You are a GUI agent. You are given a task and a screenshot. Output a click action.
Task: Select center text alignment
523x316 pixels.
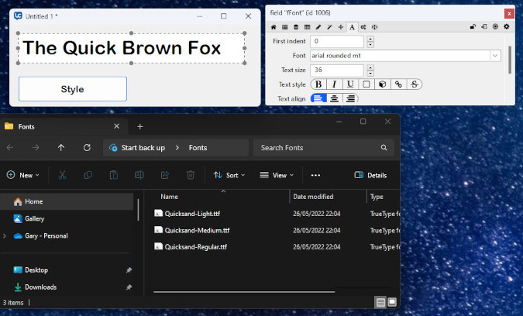tap(335, 98)
